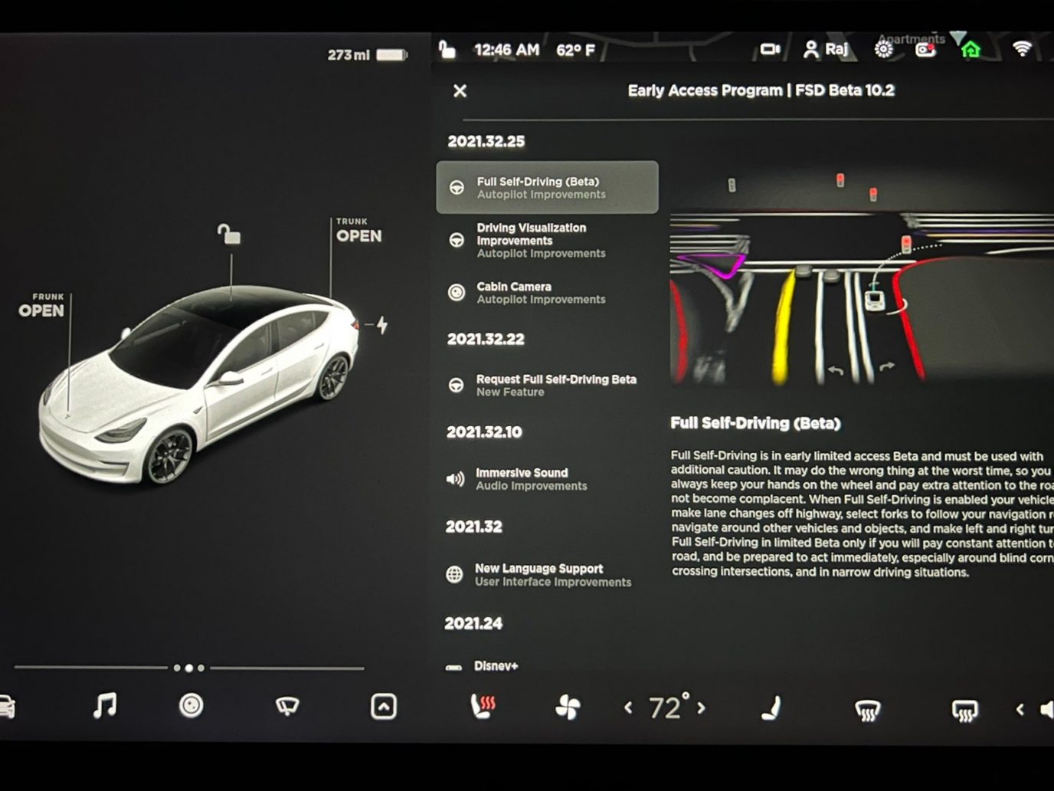The width and height of the screenshot is (1054, 791).
Task: Activate the windshield wiper icon
Action: pos(287,706)
